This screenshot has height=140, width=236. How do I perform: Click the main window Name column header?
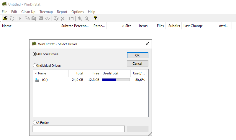pos(30,26)
